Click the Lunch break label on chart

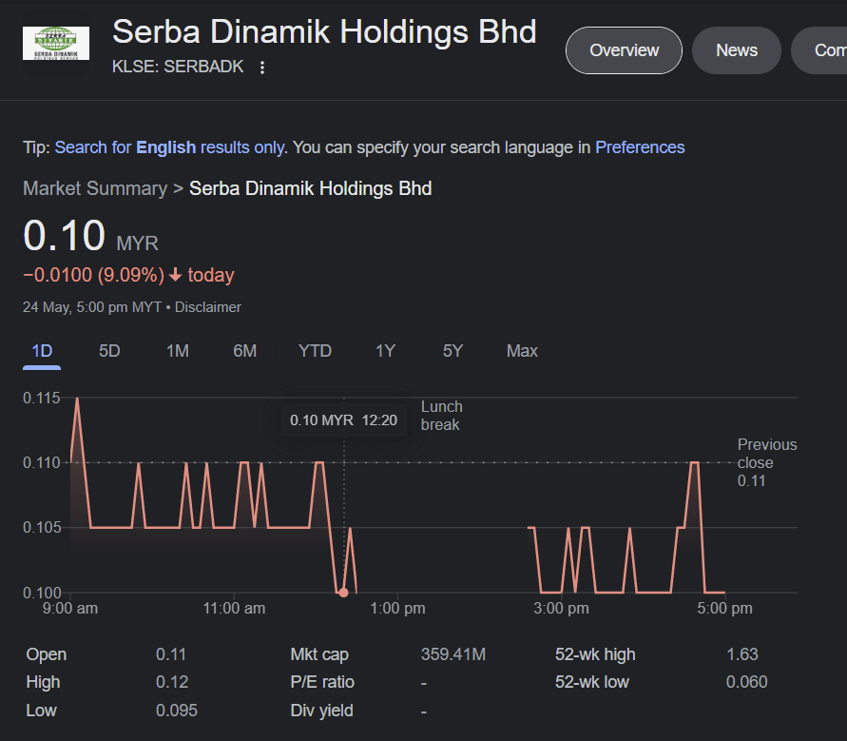[x=442, y=416]
